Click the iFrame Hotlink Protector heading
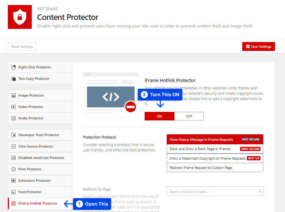Image resolution: width=285 pixels, height=212 pixels. tap(170, 81)
